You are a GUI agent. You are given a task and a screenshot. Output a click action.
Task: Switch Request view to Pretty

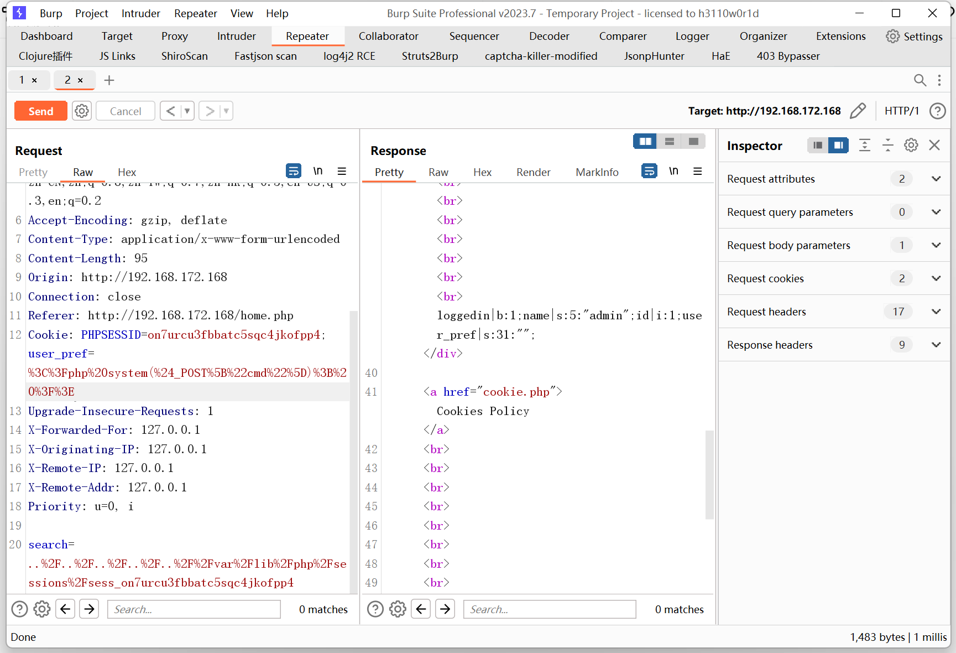pyautogui.click(x=33, y=172)
